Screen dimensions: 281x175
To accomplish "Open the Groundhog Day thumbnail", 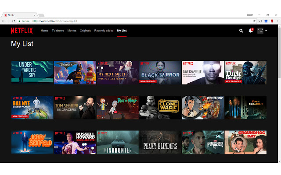I will tap(245, 142).
